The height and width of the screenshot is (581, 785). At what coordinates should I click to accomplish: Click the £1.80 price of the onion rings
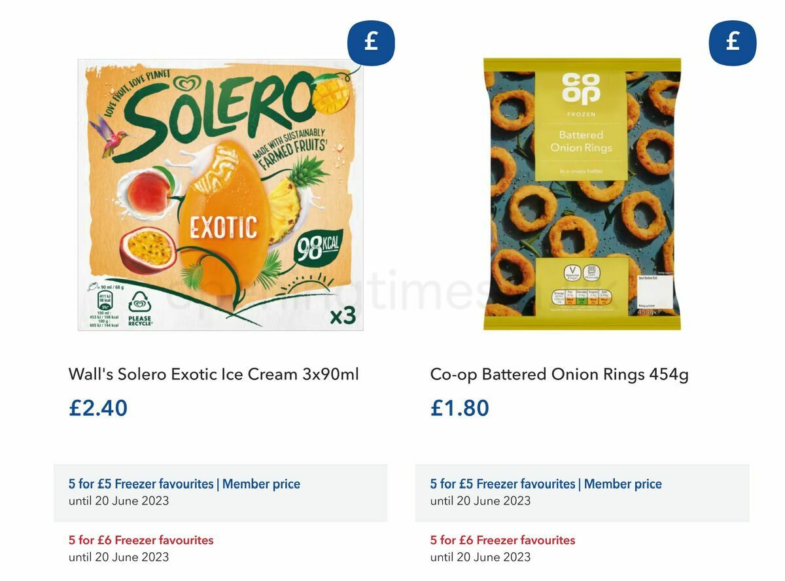coord(458,408)
